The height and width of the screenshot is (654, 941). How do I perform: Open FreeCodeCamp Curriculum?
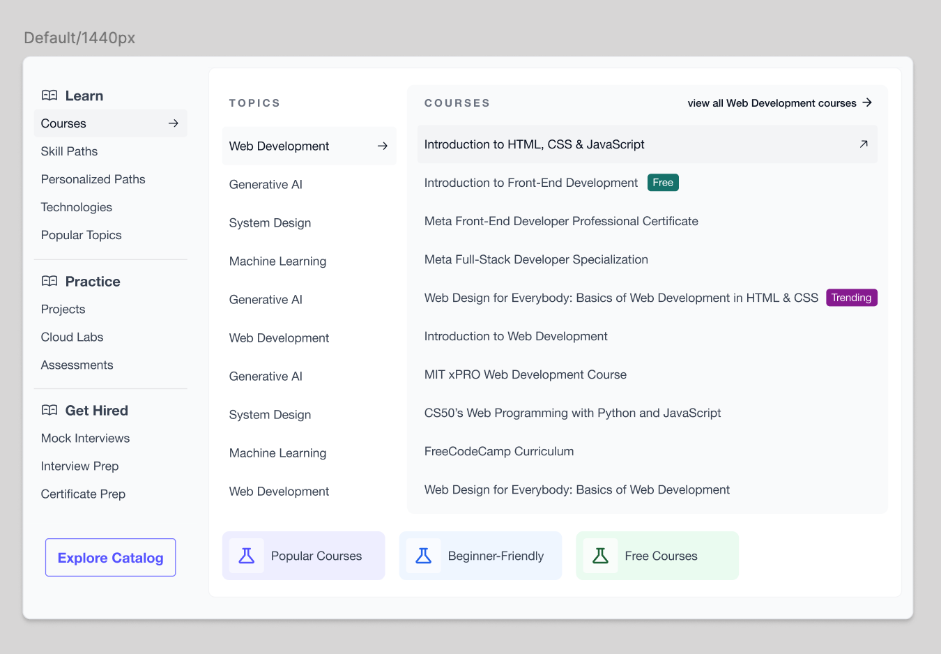click(x=499, y=451)
